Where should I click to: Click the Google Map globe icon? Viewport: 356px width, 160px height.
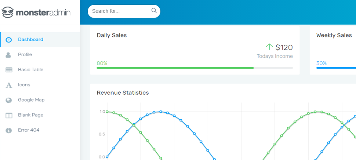(9, 100)
